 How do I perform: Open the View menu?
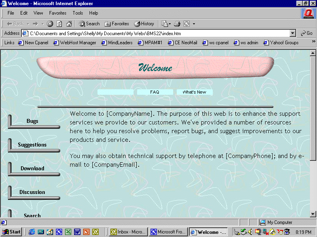tap(38, 13)
